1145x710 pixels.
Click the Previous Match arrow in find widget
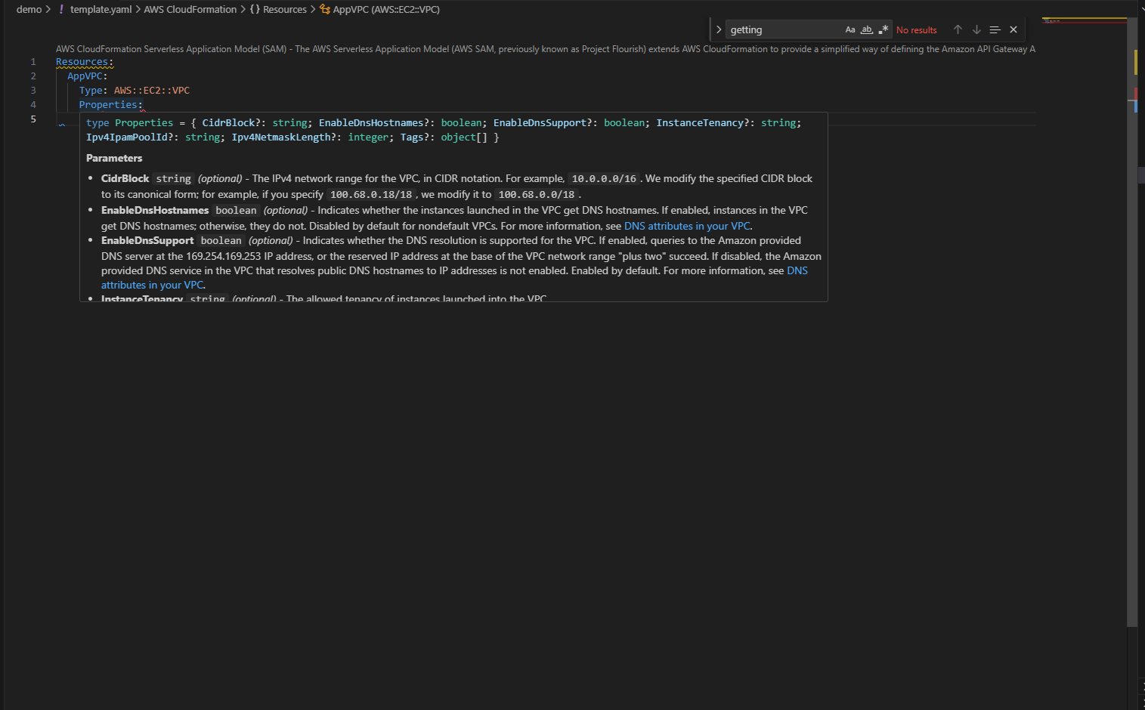pos(958,29)
